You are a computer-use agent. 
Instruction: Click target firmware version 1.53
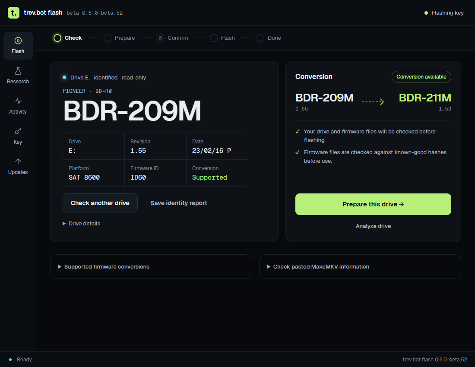click(445, 108)
